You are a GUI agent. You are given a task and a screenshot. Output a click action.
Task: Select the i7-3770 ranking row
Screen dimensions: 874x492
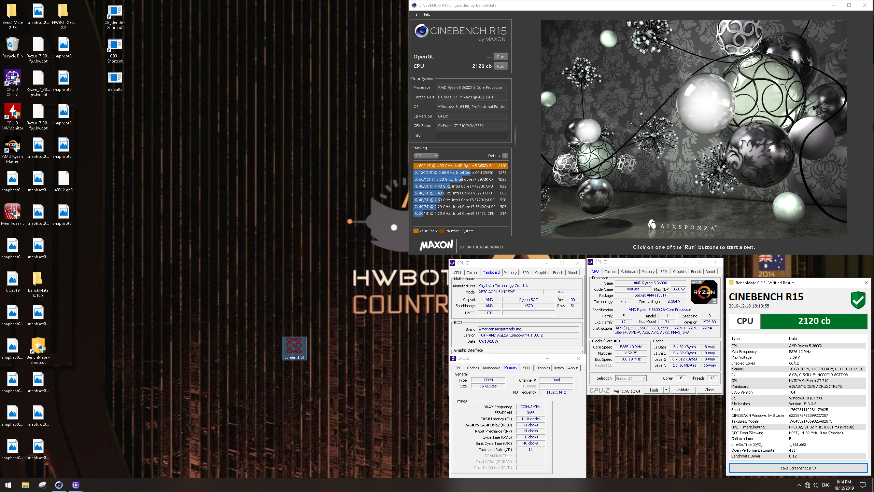(461, 193)
